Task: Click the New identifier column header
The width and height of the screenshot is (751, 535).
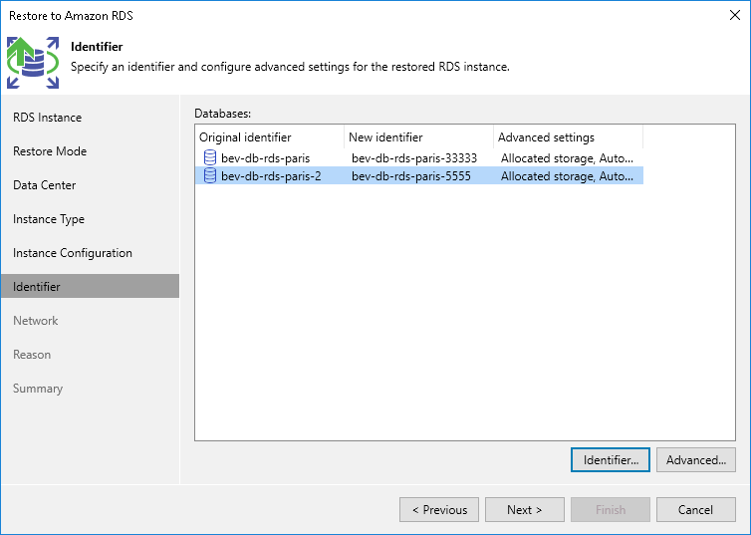Action: click(x=385, y=137)
